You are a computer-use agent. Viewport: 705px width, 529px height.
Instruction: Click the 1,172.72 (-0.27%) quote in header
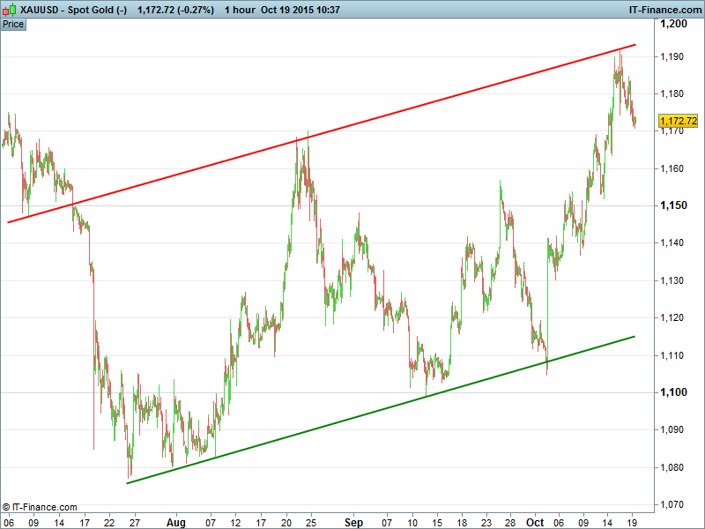pos(175,9)
